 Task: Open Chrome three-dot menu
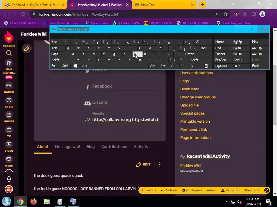pyautogui.click(x=271, y=14)
